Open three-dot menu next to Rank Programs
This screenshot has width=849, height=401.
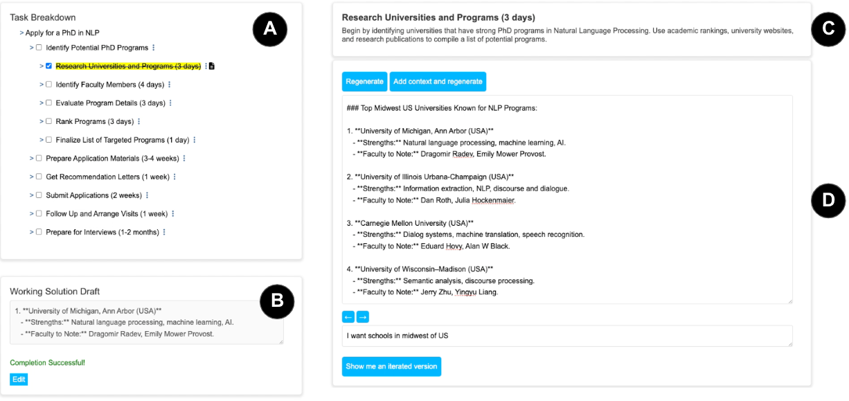point(139,122)
